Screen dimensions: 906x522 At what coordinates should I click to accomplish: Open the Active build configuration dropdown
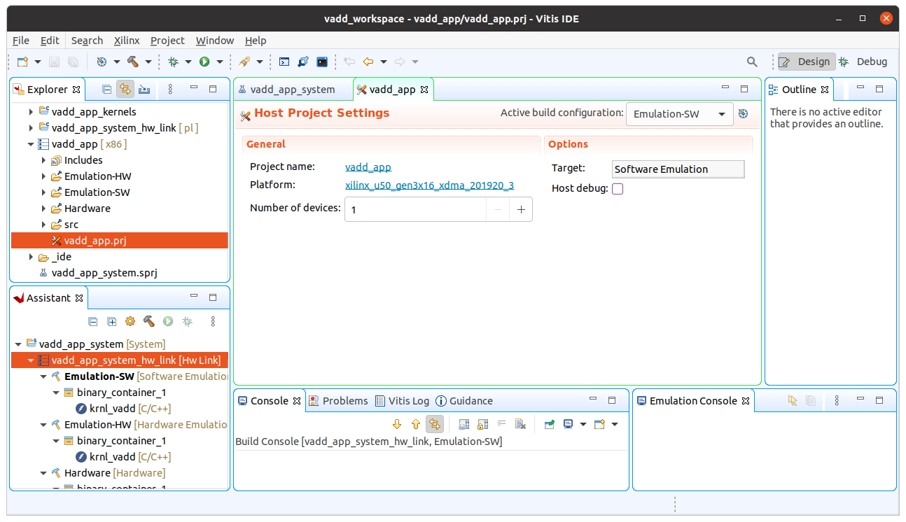pyautogui.click(x=679, y=114)
